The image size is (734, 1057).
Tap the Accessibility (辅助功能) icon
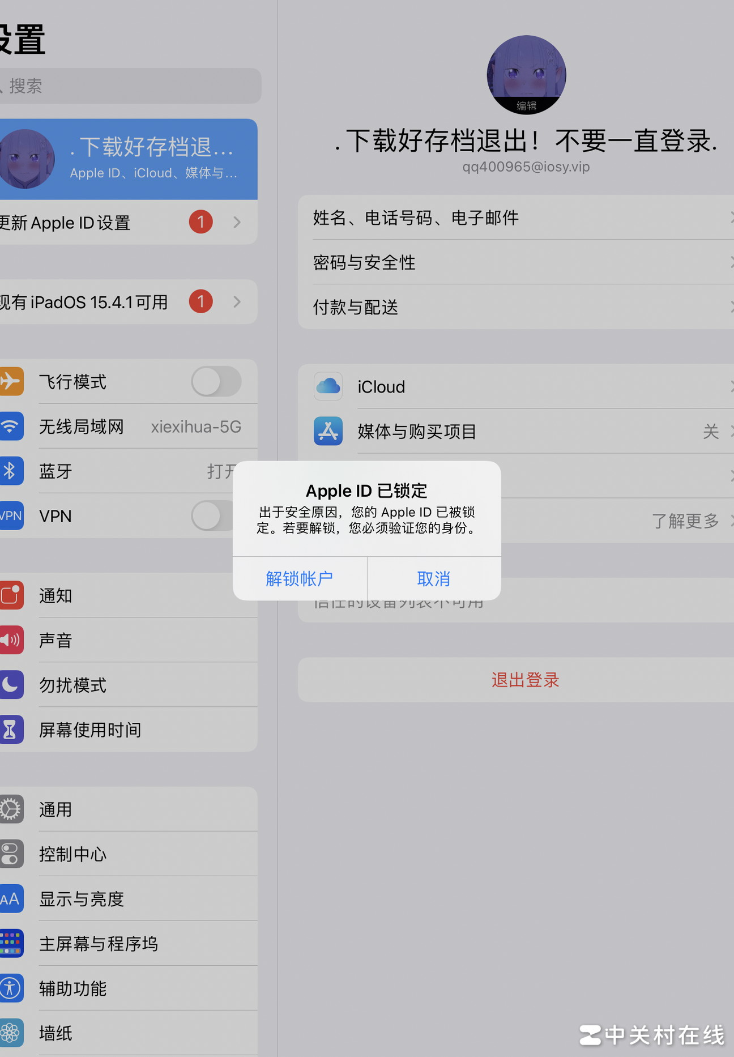point(10,988)
